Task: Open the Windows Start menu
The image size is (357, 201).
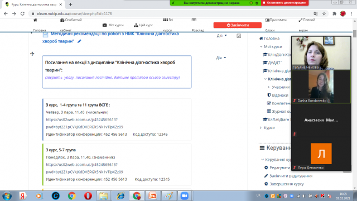Action: pyautogui.click(x=7, y=196)
